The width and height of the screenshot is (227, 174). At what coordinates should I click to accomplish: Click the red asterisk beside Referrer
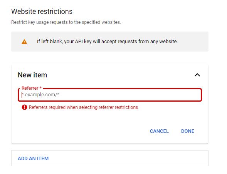pos(40,88)
